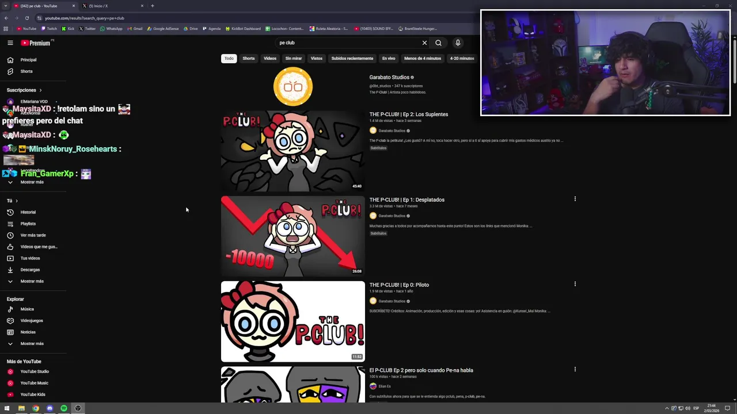Viewport: 737px width, 414px height.
Task: Open video title Ep 1: Desplatados
Action: tap(407, 200)
